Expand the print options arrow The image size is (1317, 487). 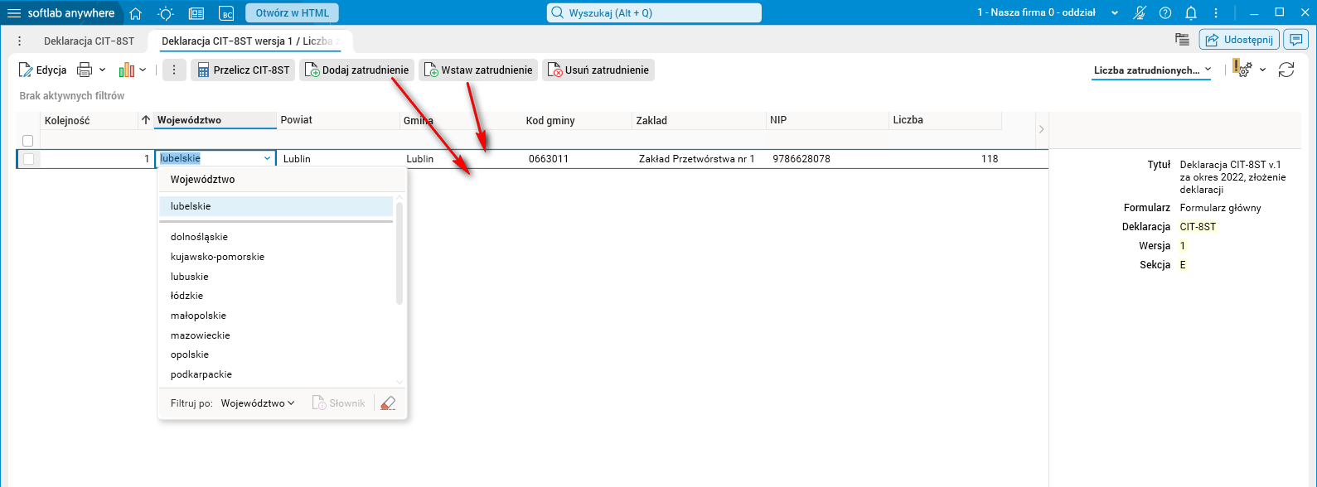[x=103, y=70]
